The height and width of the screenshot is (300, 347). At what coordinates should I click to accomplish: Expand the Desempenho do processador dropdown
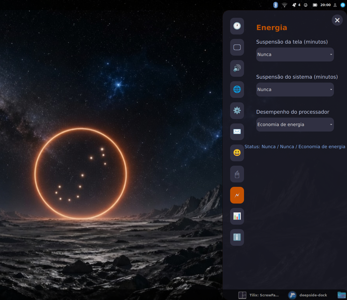(295, 125)
